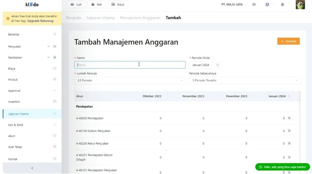Click double arrow for 4-40100 Diskon Penjualan
This screenshot has height=174, width=312.
[x=289, y=131]
